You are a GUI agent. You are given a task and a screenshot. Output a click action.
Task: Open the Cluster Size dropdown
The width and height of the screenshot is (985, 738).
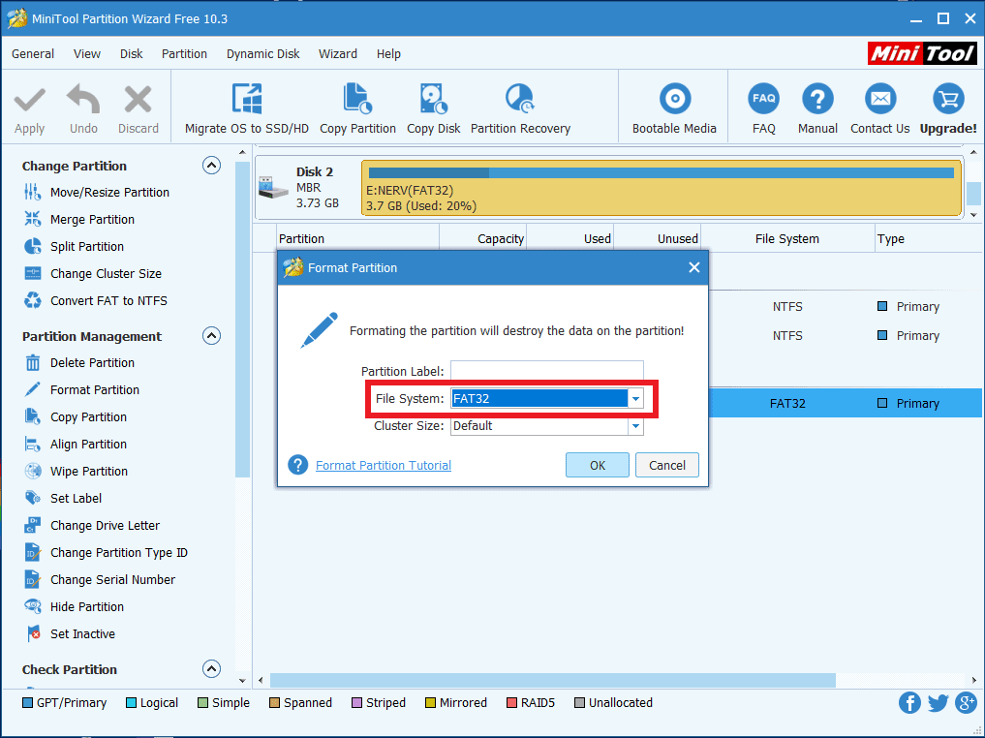(x=635, y=426)
